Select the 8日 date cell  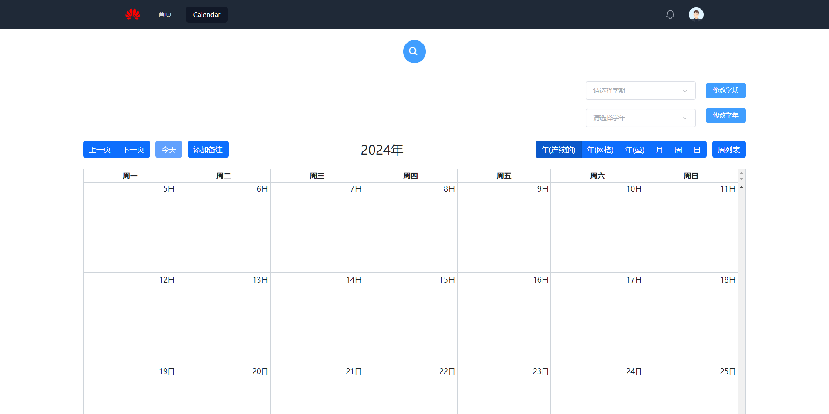[411, 227]
